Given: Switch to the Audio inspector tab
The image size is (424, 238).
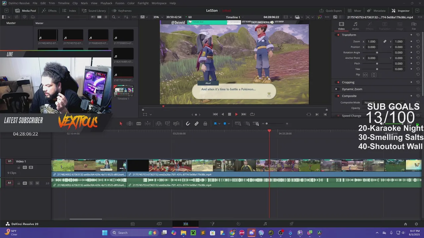Looking at the screenshot, I should tap(355, 26).
